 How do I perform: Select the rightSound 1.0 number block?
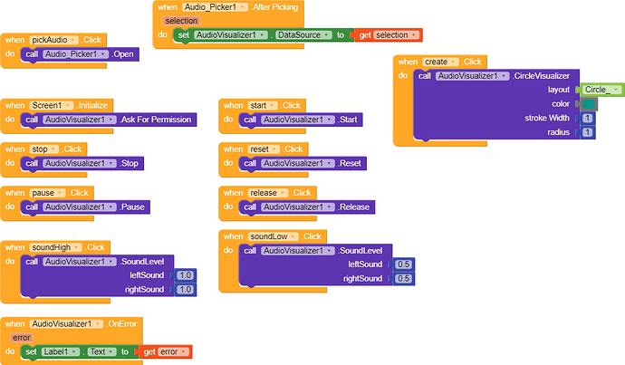click(185, 290)
